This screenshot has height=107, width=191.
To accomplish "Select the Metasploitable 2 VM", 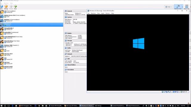I will pyautogui.click(x=32, y=29).
